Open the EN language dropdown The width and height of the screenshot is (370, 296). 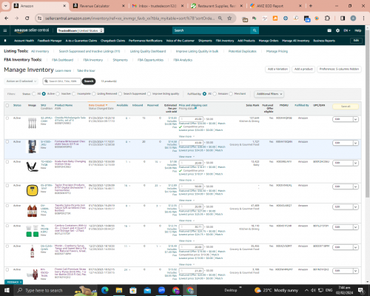[x=346, y=30]
